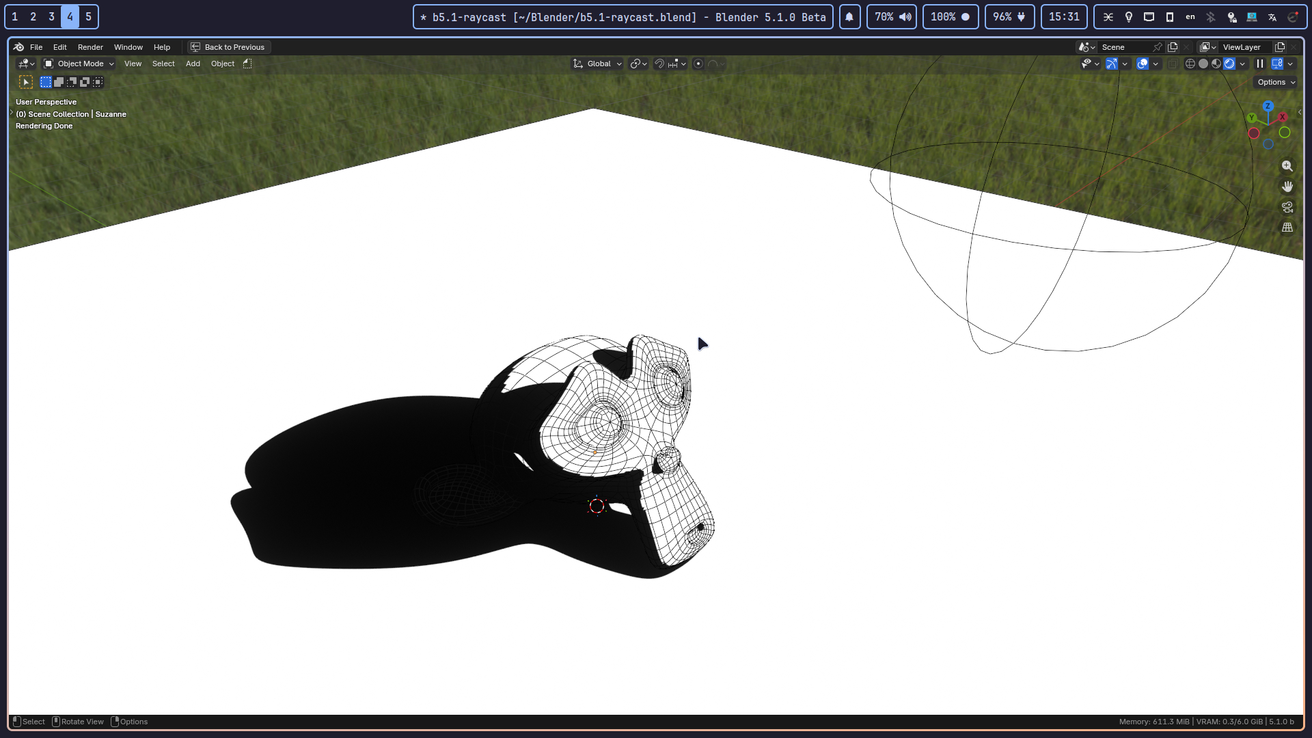
Task: Toggle snapping magnet on
Action: 659,64
